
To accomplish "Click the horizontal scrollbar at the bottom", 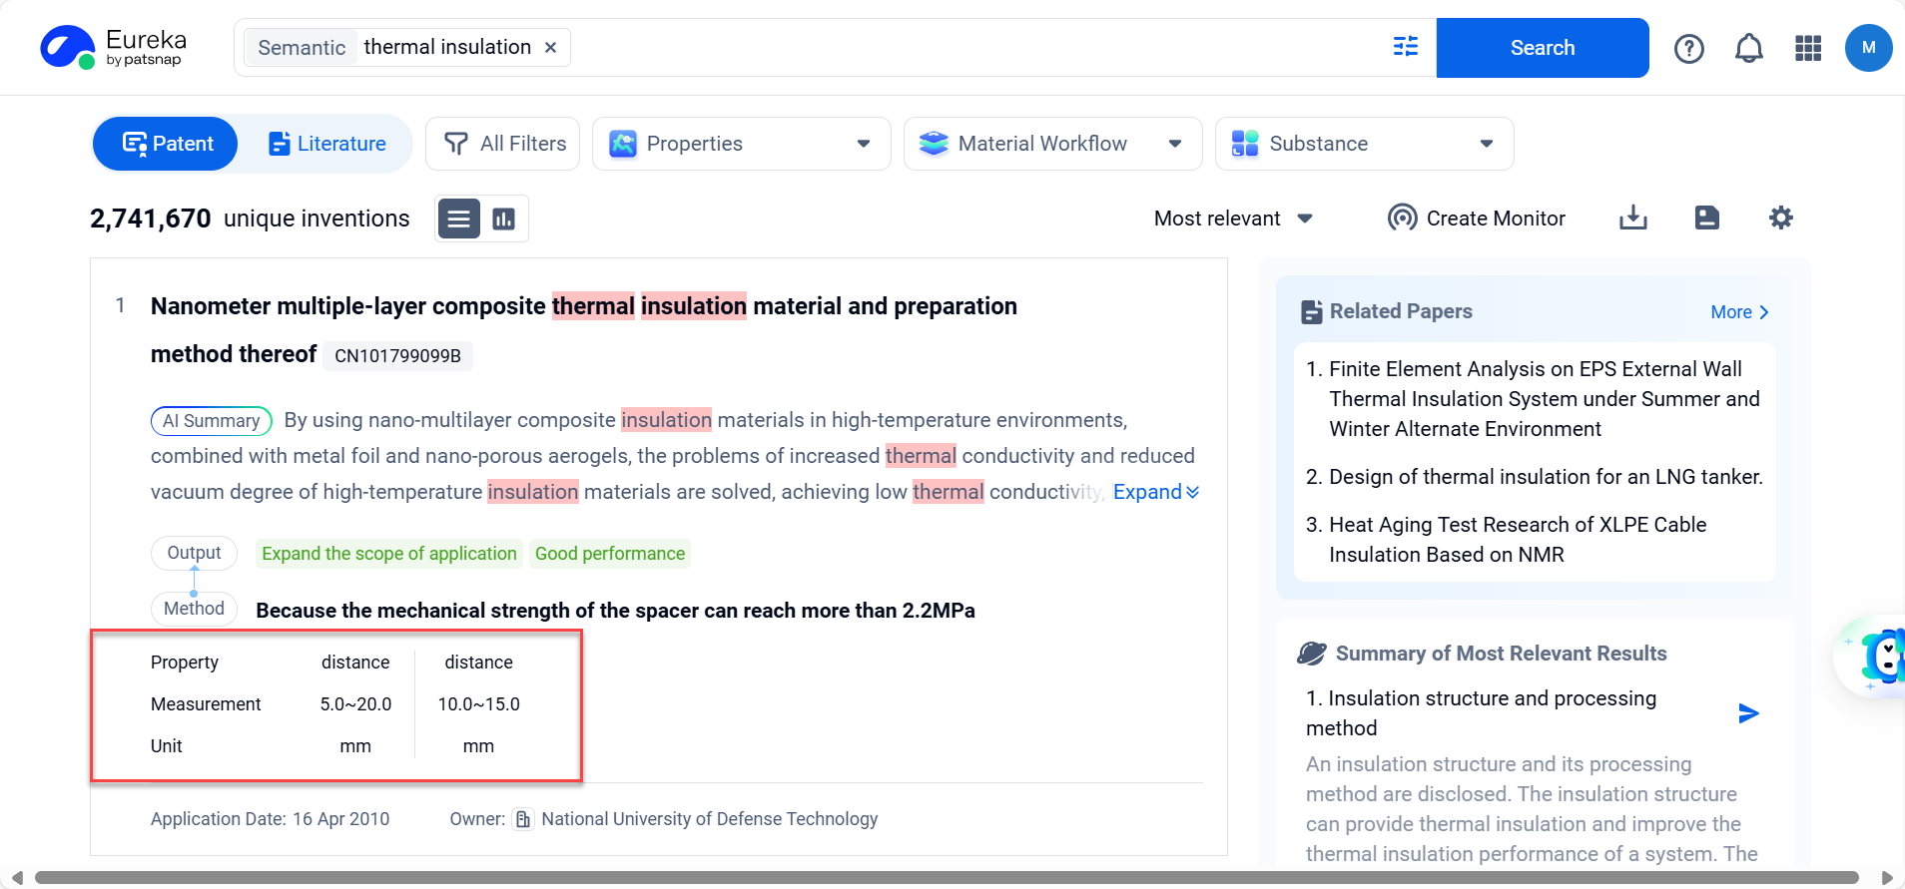I will 946,878.
